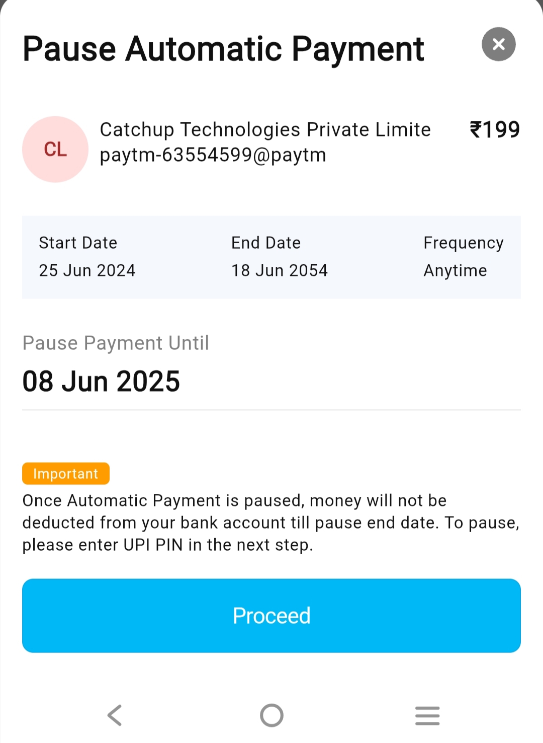Tap the notice text about entering UPI PIN
Screen dimensions: 543x743
pyautogui.click(x=270, y=523)
